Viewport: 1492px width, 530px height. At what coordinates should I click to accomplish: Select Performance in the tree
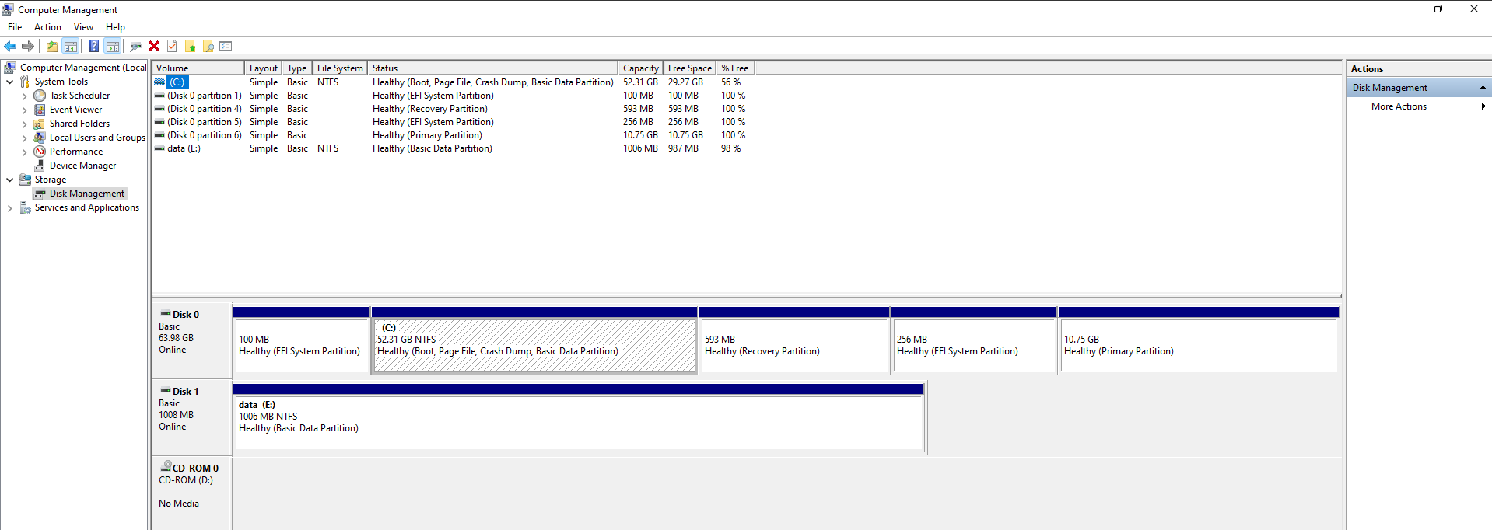76,152
